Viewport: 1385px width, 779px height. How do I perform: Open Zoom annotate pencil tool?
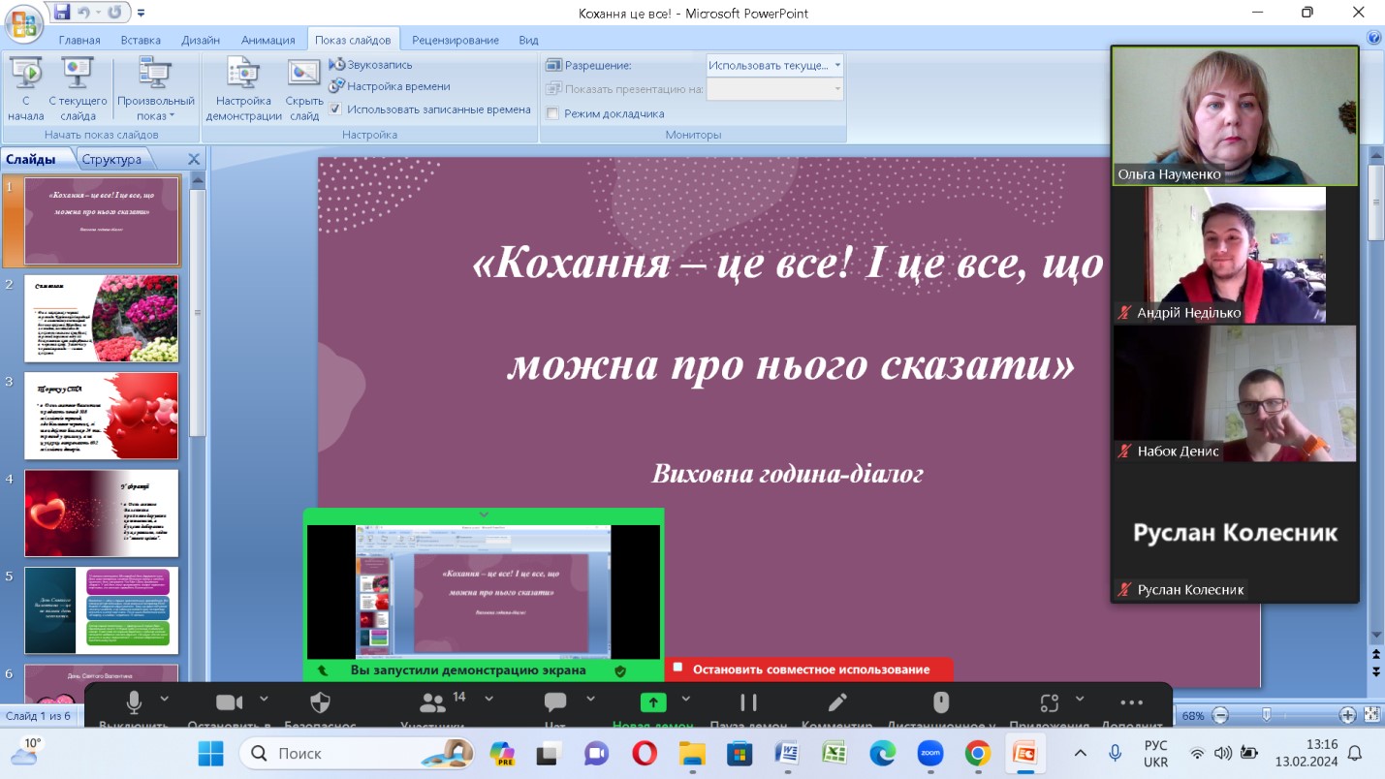click(837, 702)
